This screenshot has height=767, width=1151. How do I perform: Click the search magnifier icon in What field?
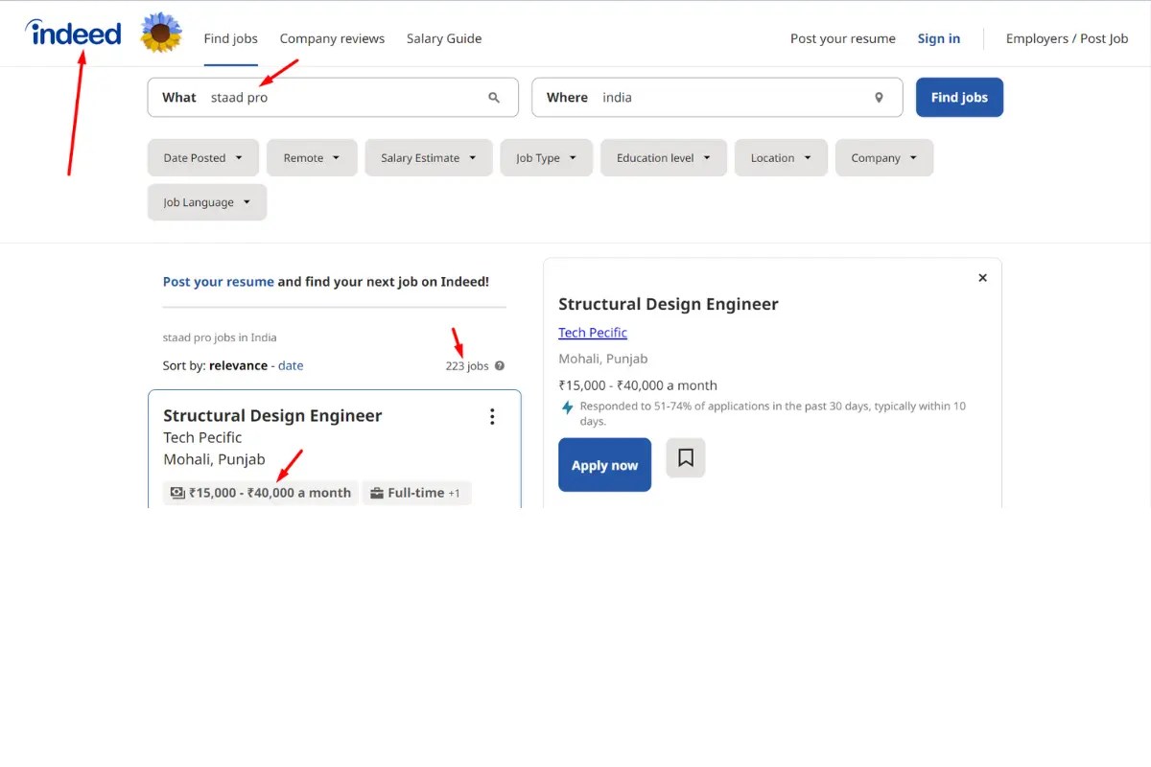point(494,98)
